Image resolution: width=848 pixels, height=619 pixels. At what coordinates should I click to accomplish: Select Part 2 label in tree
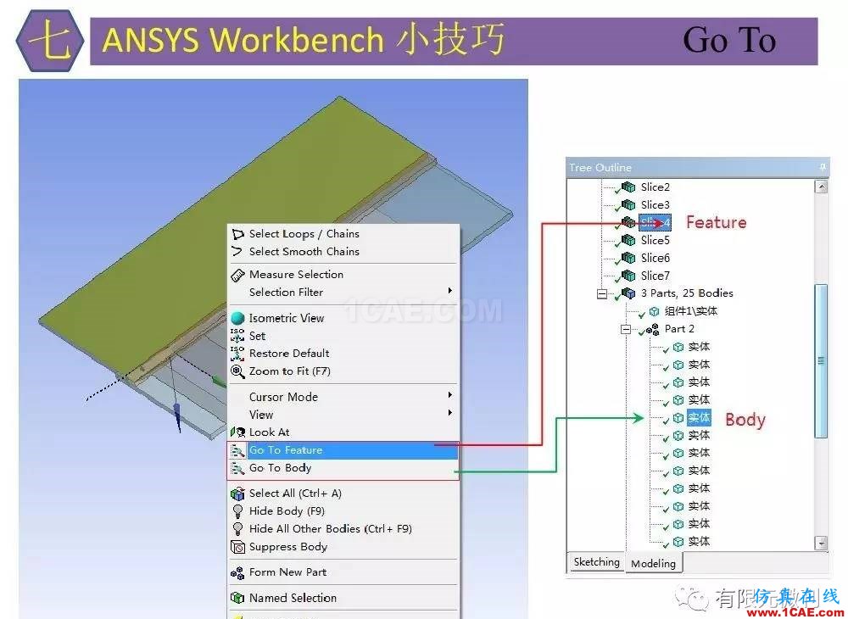tap(679, 329)
